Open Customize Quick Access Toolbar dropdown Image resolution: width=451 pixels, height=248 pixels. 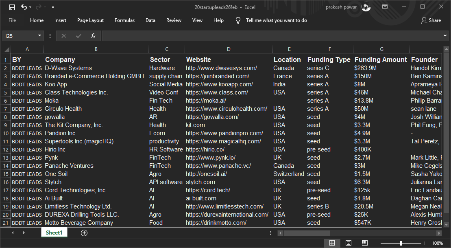(53, 7)
